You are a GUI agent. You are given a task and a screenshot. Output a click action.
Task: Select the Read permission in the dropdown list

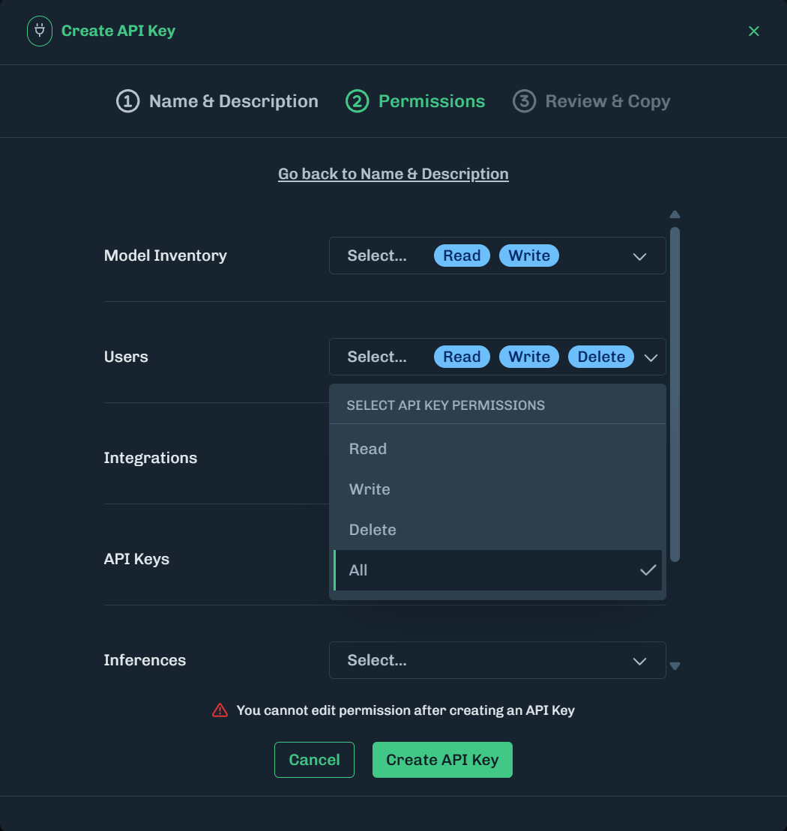tap(368, 448)
